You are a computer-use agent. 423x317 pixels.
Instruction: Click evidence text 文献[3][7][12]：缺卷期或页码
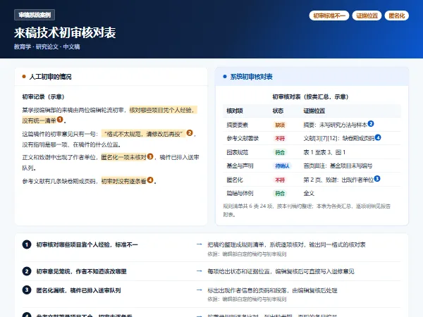(339, 139)
